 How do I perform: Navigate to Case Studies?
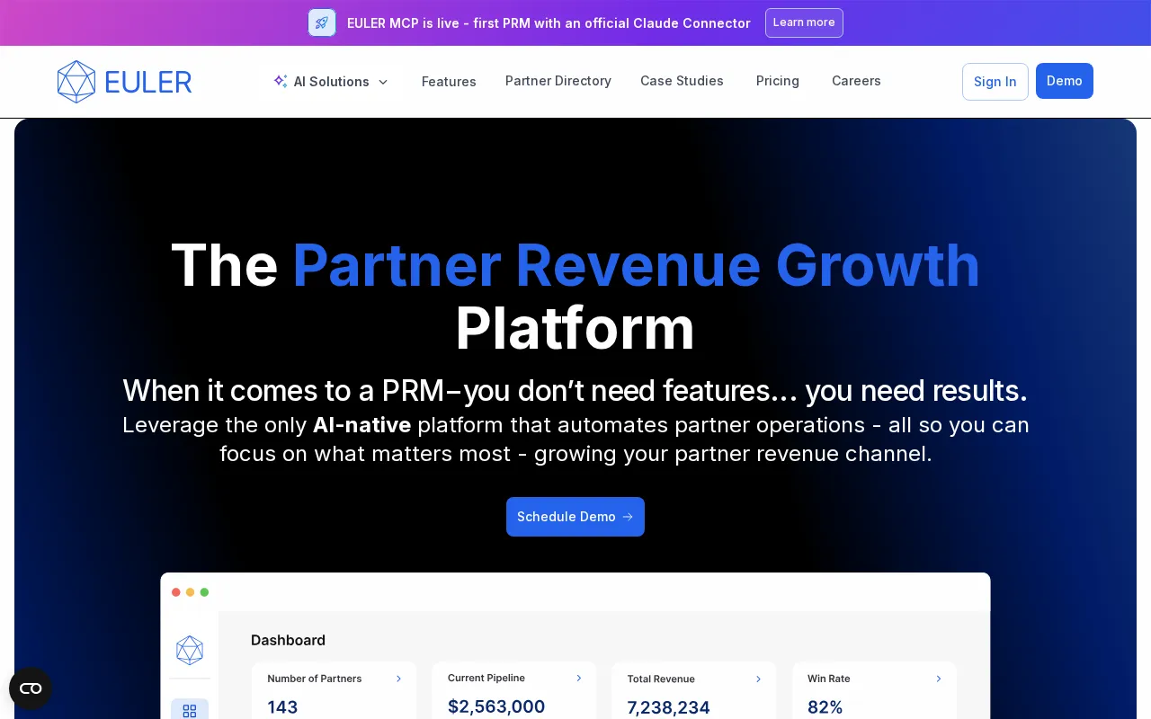tap(682, 81)
